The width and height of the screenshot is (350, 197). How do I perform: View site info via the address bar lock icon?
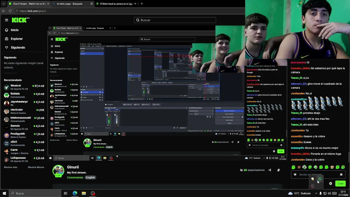pos(17,11)
